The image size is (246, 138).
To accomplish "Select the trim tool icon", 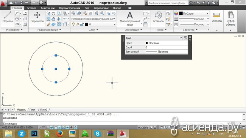I will [x=65, y=19].
